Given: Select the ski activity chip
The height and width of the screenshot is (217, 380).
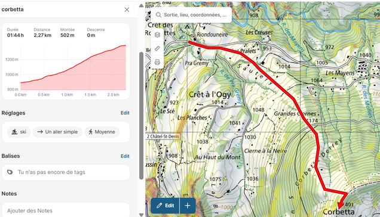Looking at the screenshot, I should tap(19, 132).
